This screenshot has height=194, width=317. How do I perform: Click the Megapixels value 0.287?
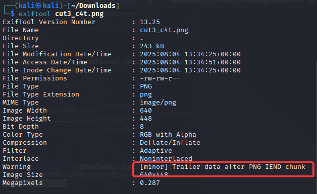click(x=150, y=183)
